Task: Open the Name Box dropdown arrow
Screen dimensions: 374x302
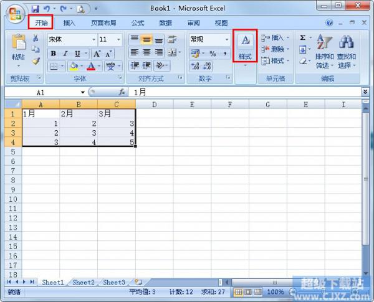Action: pos(82,92)
